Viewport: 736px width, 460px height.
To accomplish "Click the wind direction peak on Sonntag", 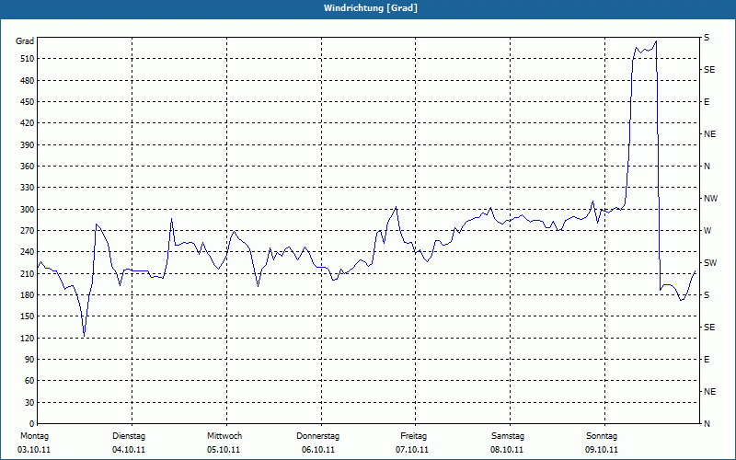I will (656, 41).
